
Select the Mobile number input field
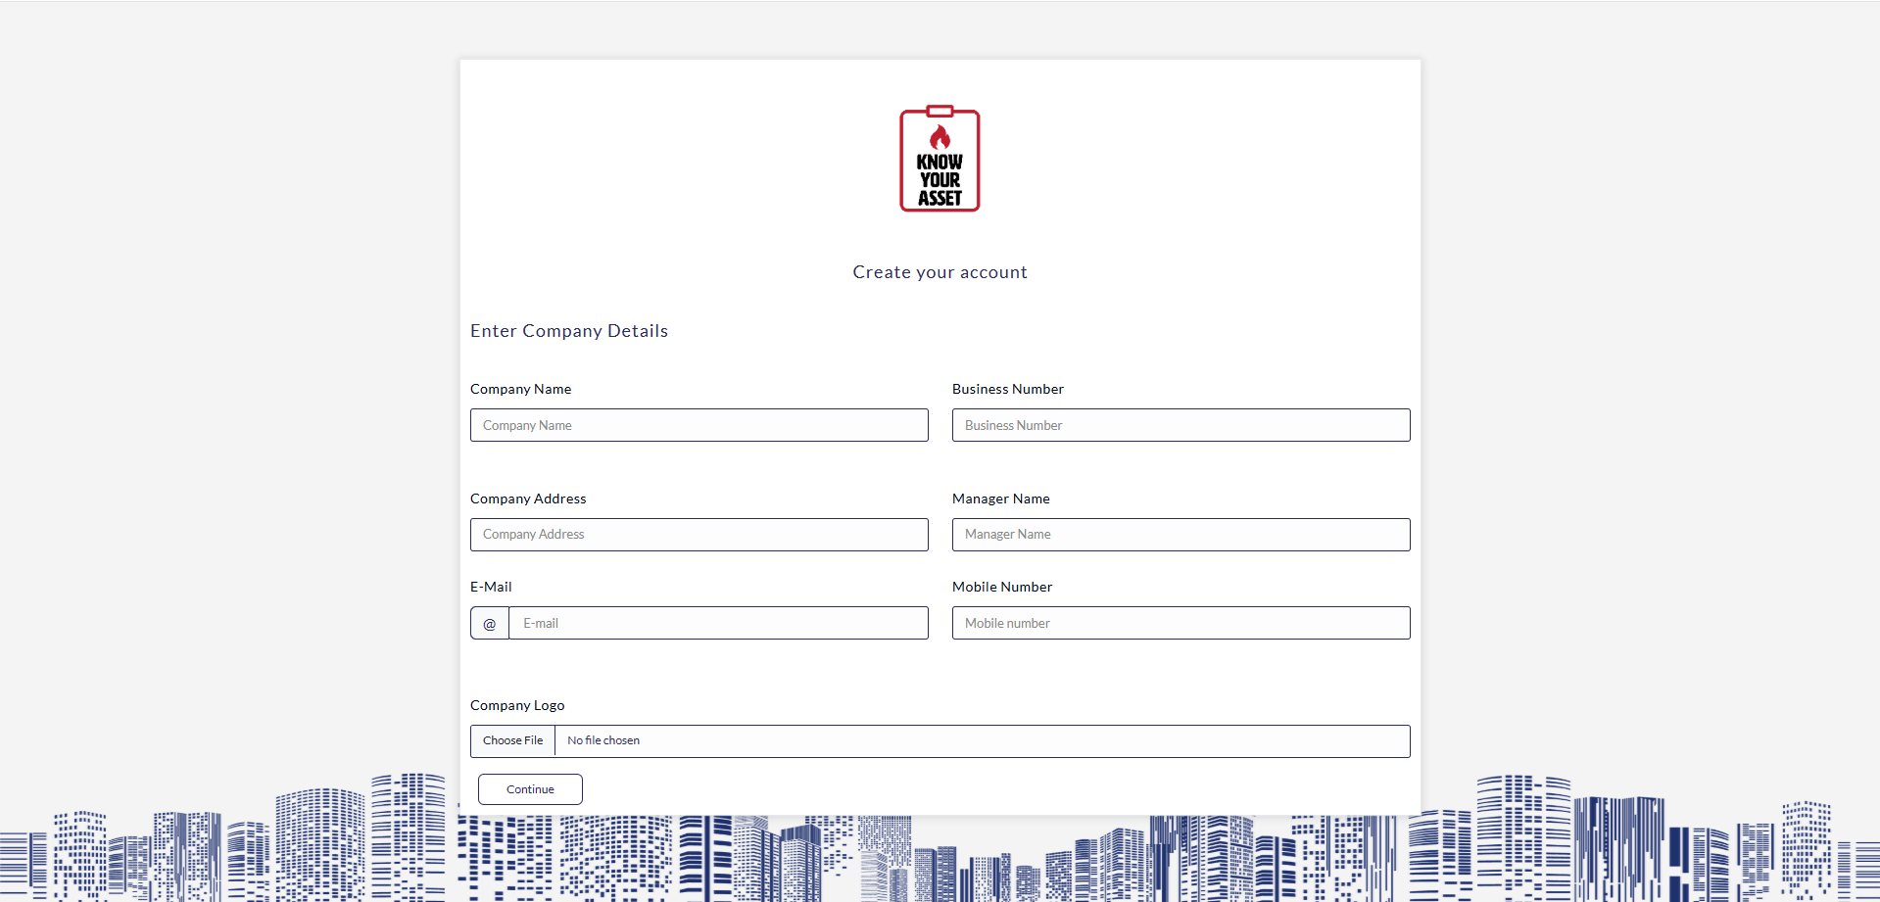tap(1181, 624)
